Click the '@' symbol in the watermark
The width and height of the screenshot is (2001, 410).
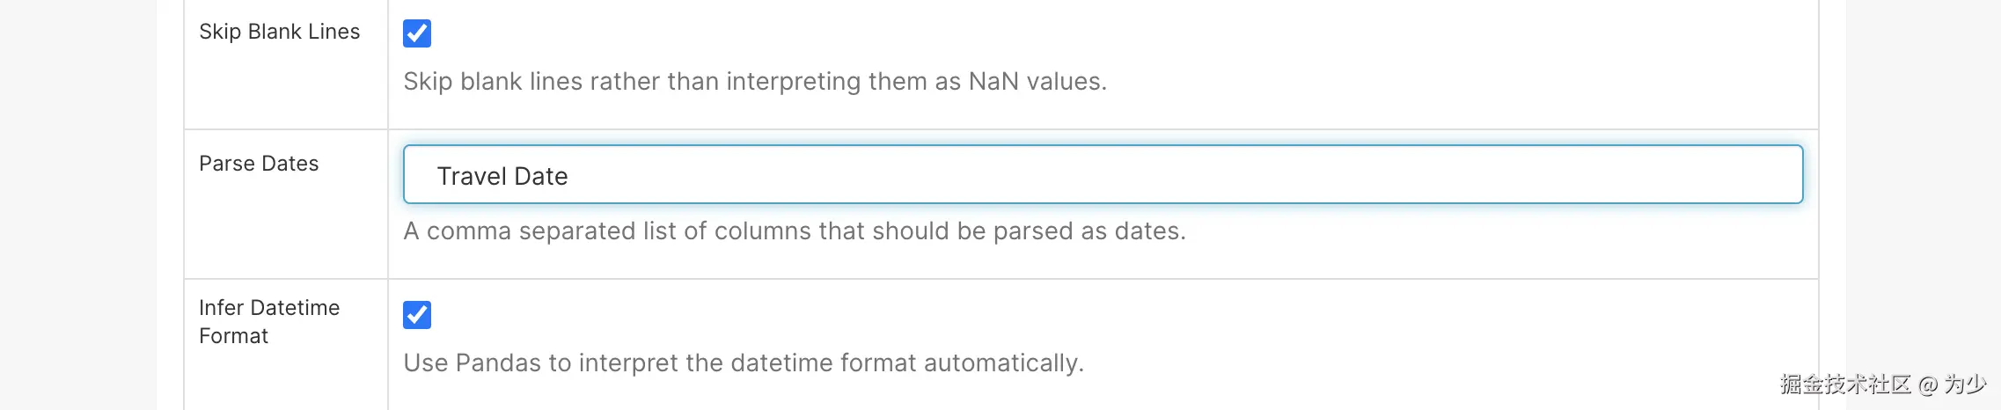(x=1928, y=384)
